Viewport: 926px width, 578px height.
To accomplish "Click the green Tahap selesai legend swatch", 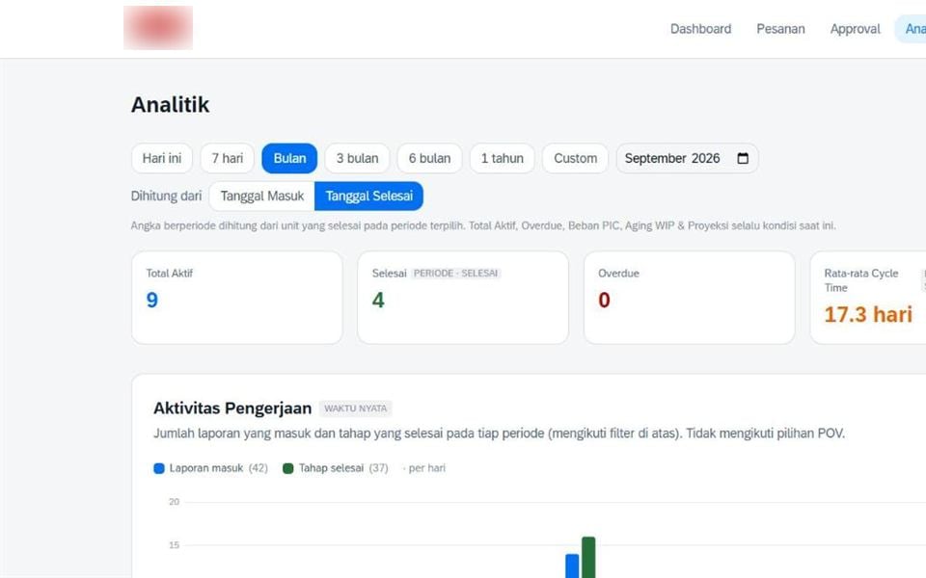I will pos(288,468).
